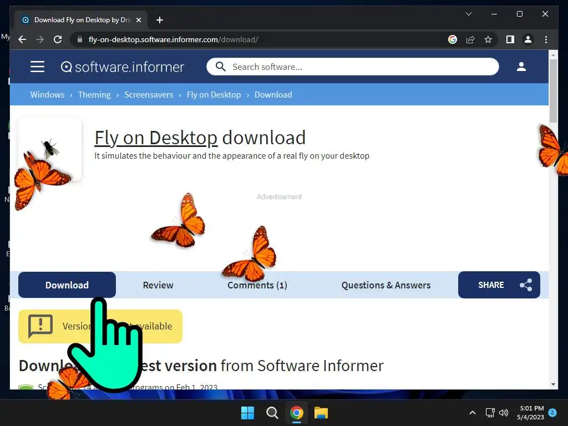
Task: Select the Download Fly on Desktop browser tab
Action: pos(81,20)
